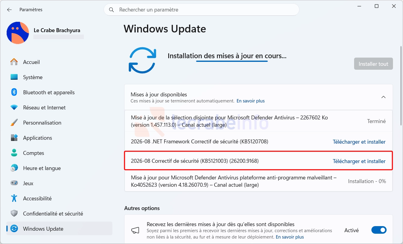Click the back arrow icon
The width and height of the screenshot is (403, 244).
[9, 10]
